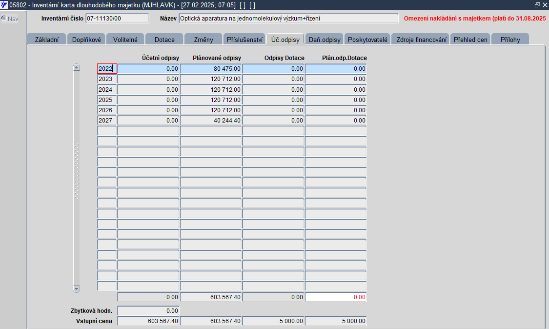
Task: Click planned depreciation 120 712.00 for 2023
Action: (211, 79)
